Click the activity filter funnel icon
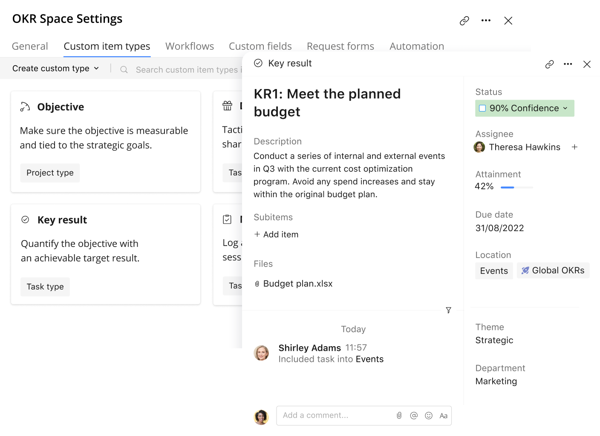 448,310
